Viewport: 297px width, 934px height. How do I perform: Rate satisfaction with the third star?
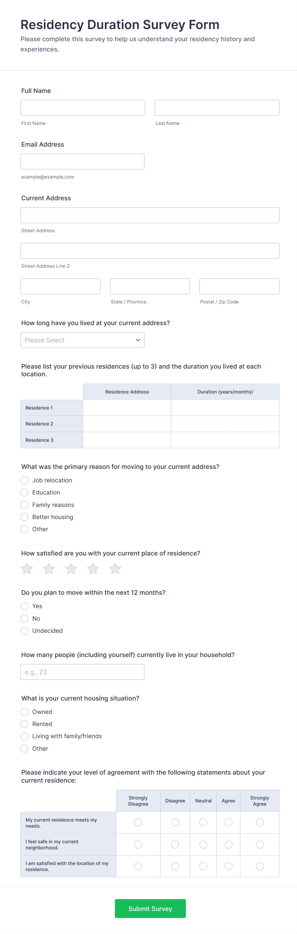71,569
